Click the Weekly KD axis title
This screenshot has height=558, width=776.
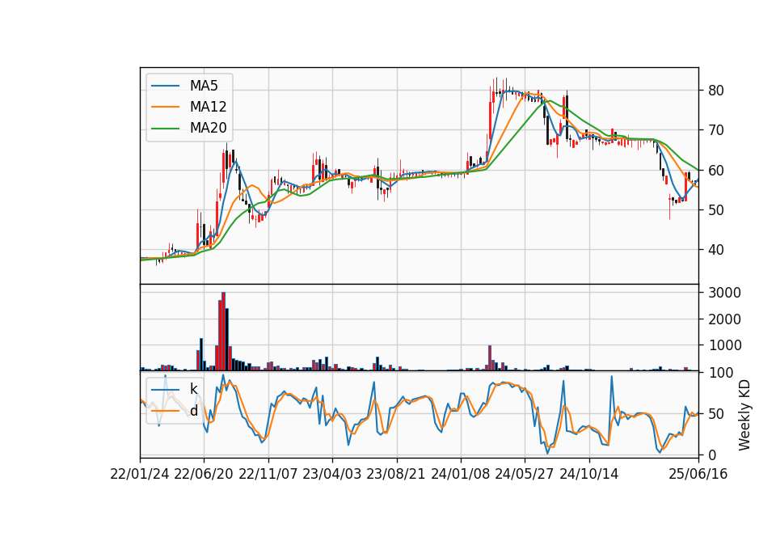[744, 415]
